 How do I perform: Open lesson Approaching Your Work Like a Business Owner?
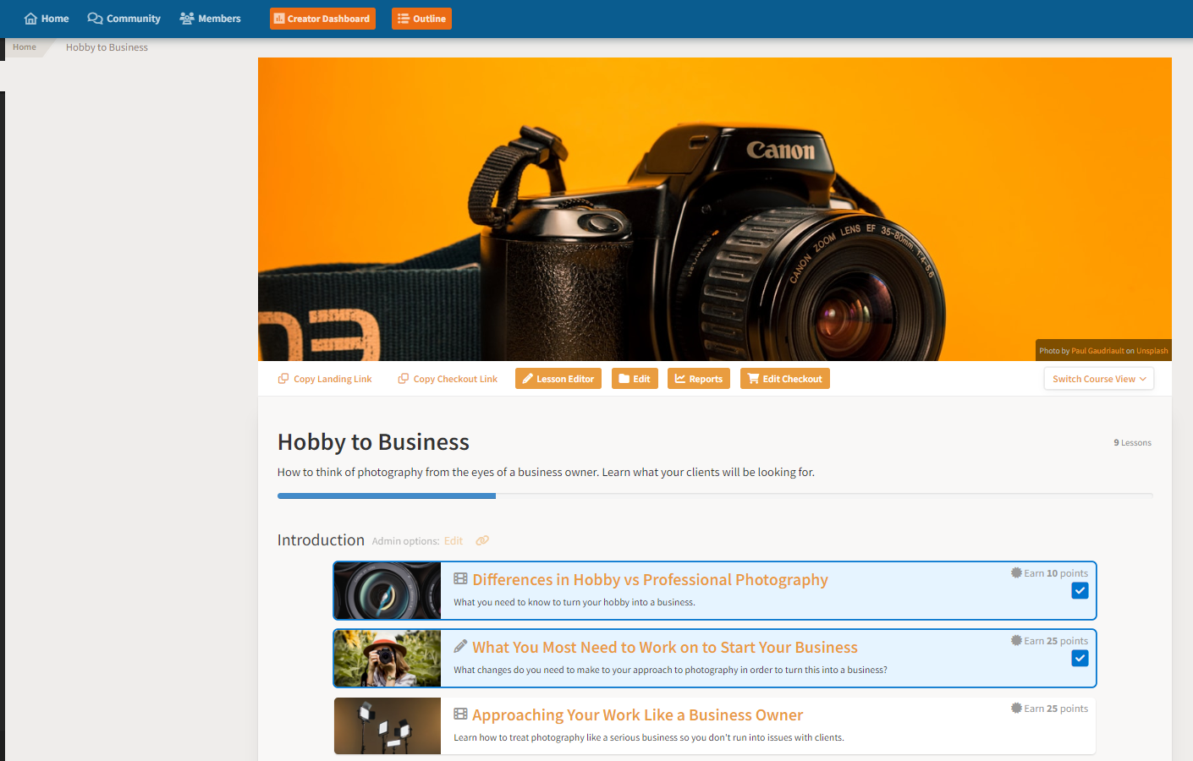637,715
